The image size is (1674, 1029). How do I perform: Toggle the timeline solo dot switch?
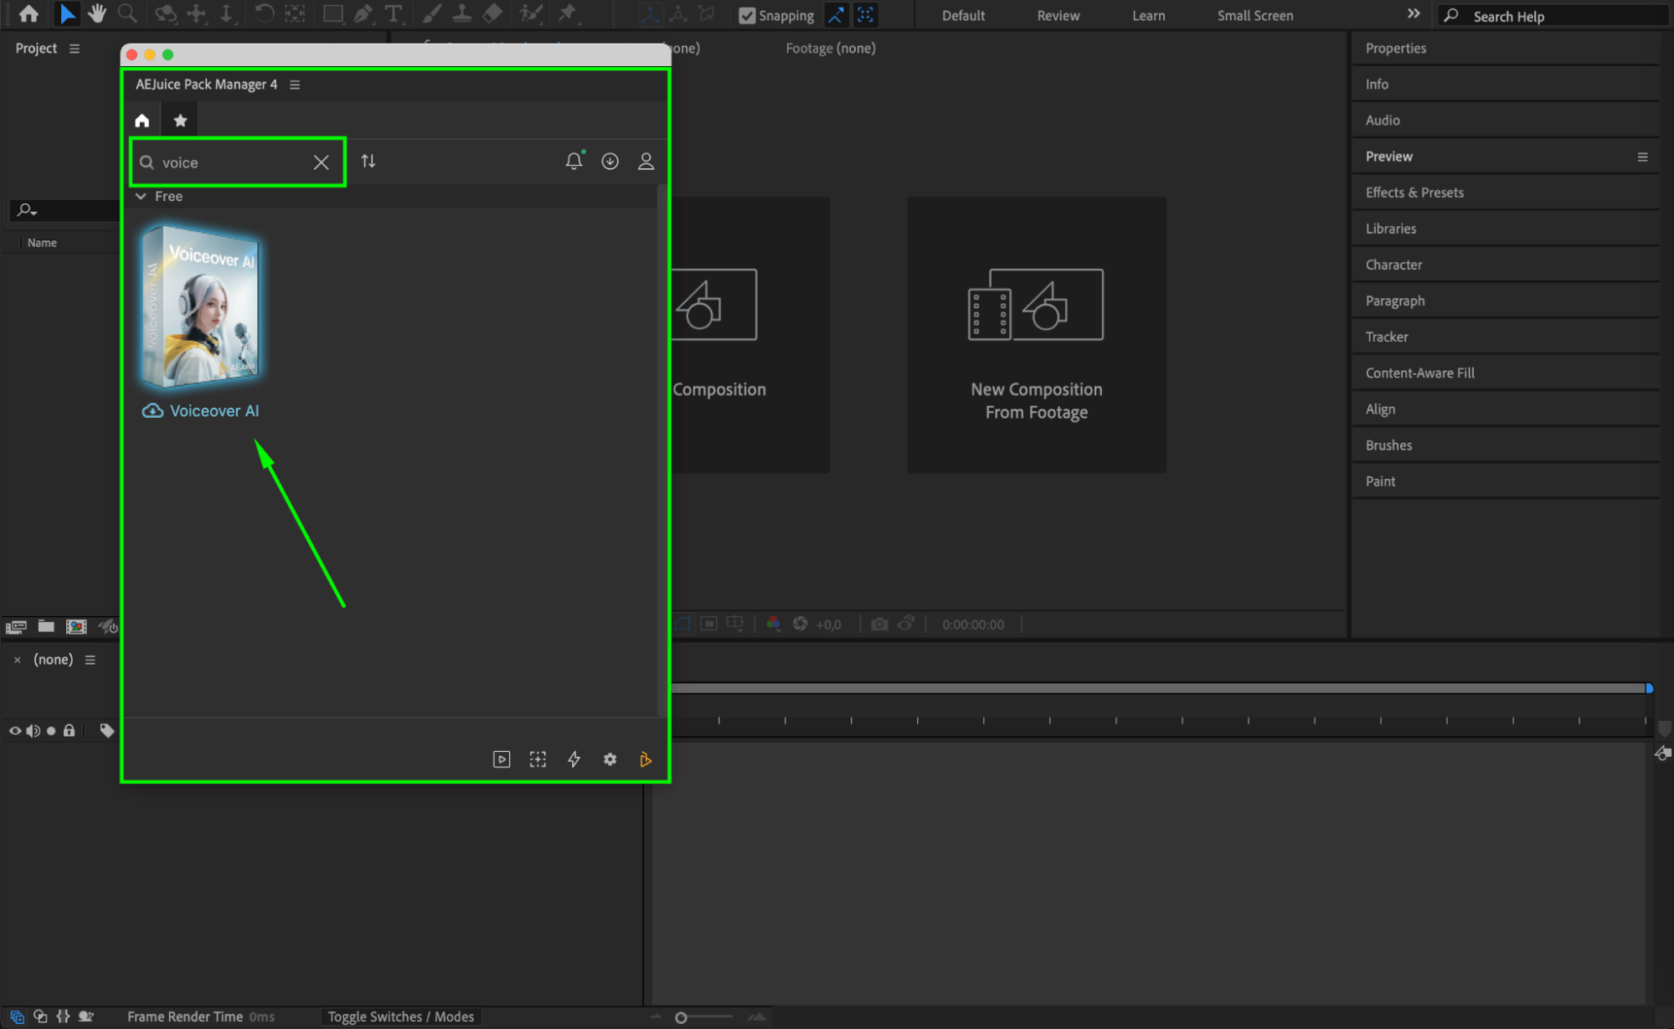point(51,731)
